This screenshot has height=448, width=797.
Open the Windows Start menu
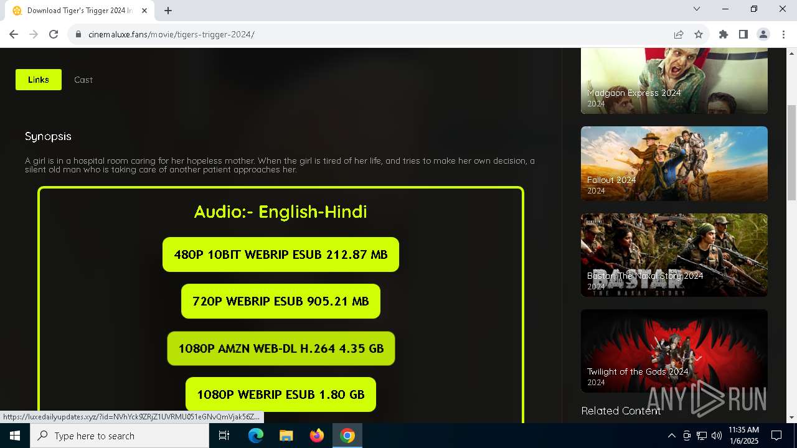click(15, 436)
